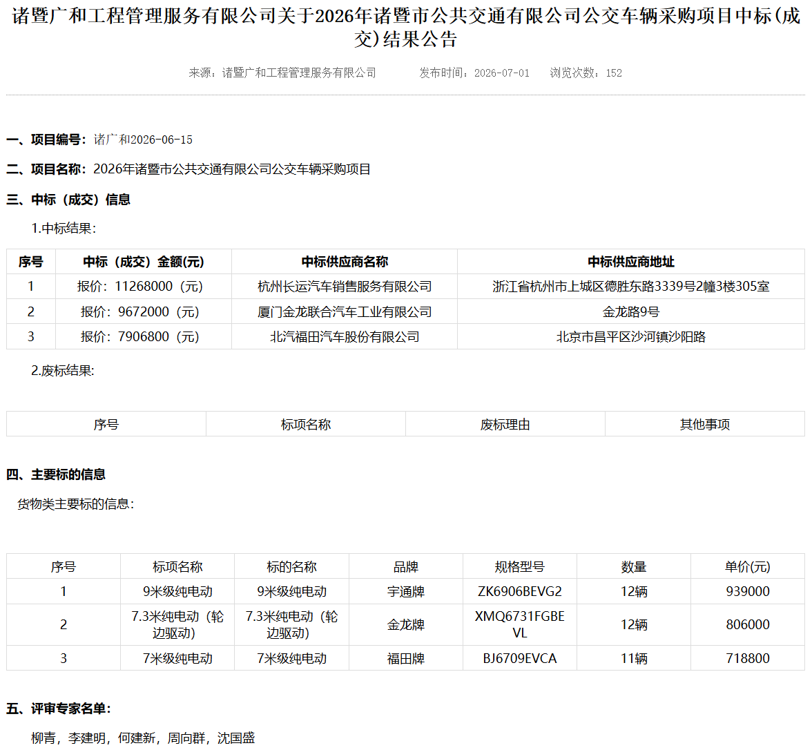The height and width of the screenshot is (750, 812).
Task: Click the 废标理由 column header
Action: [x=505, y=424]
